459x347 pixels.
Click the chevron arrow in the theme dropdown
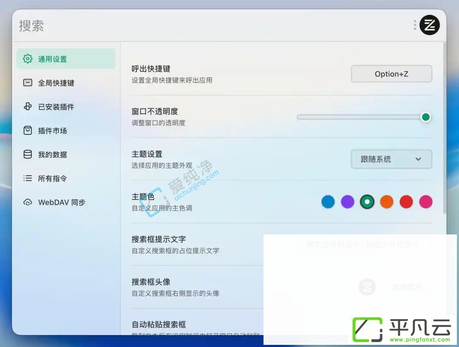(418, 159)
